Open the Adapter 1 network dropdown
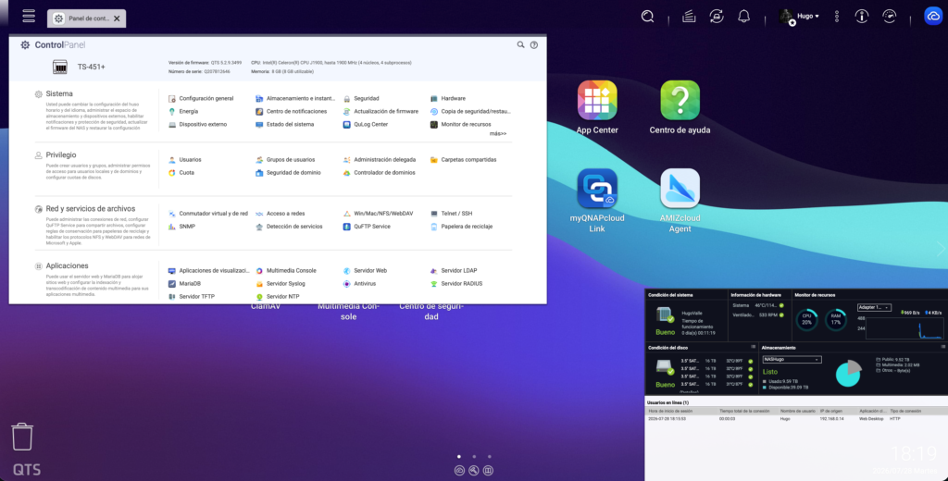The height and width of the screenshot is (481, 948). tap(874, 308)
